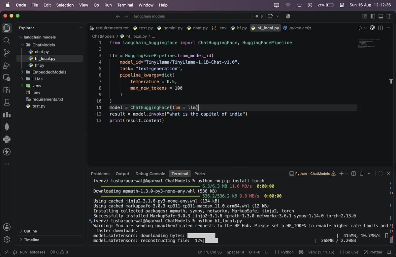The height and width of the screenshot is (257, 396).
Task: Collapse the ChatModels folder
Action: 22,45
